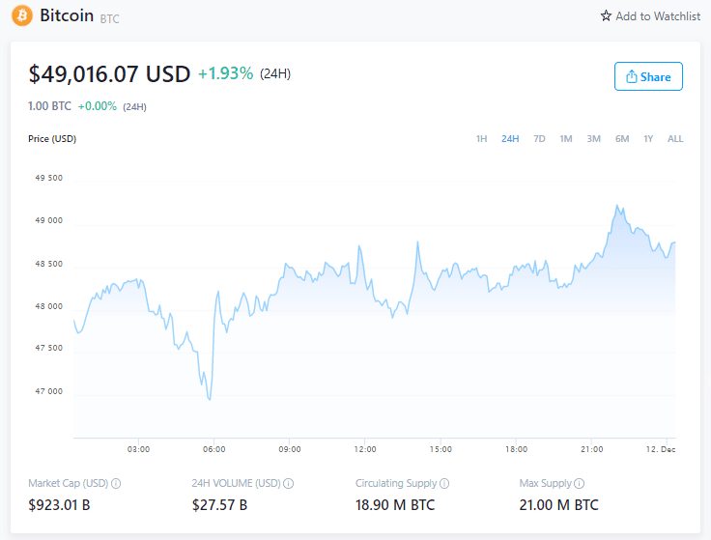Click the $27.57 B volume value
This screenshot has height=540, width=711.
coord(219,505)
